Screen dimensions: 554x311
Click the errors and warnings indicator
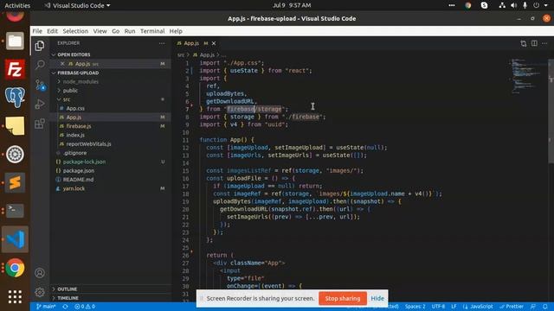[x=85, y=307]
